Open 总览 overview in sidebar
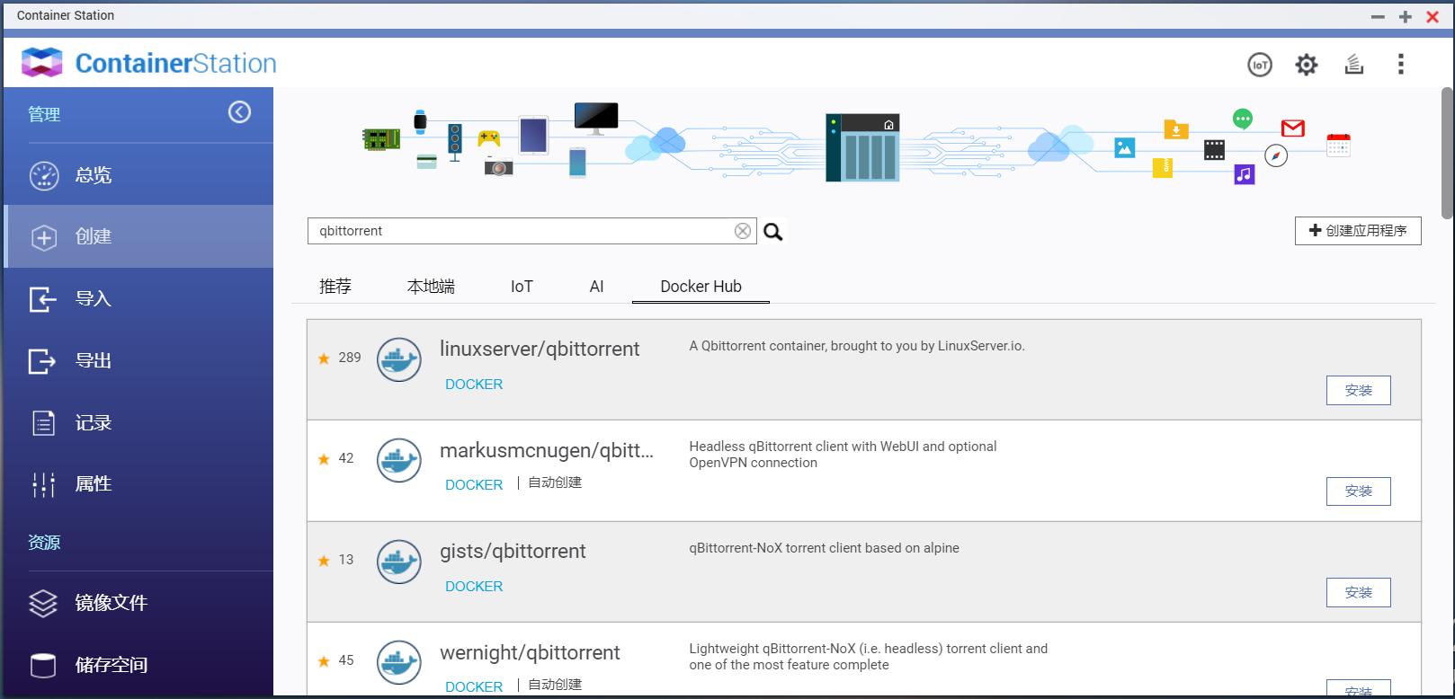 [94, 175]
